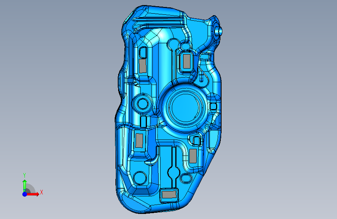Click the green Y axis arrow of triad
Image resolution: width=337 pixels, height=219 pixels.
(x=25, y=185)
